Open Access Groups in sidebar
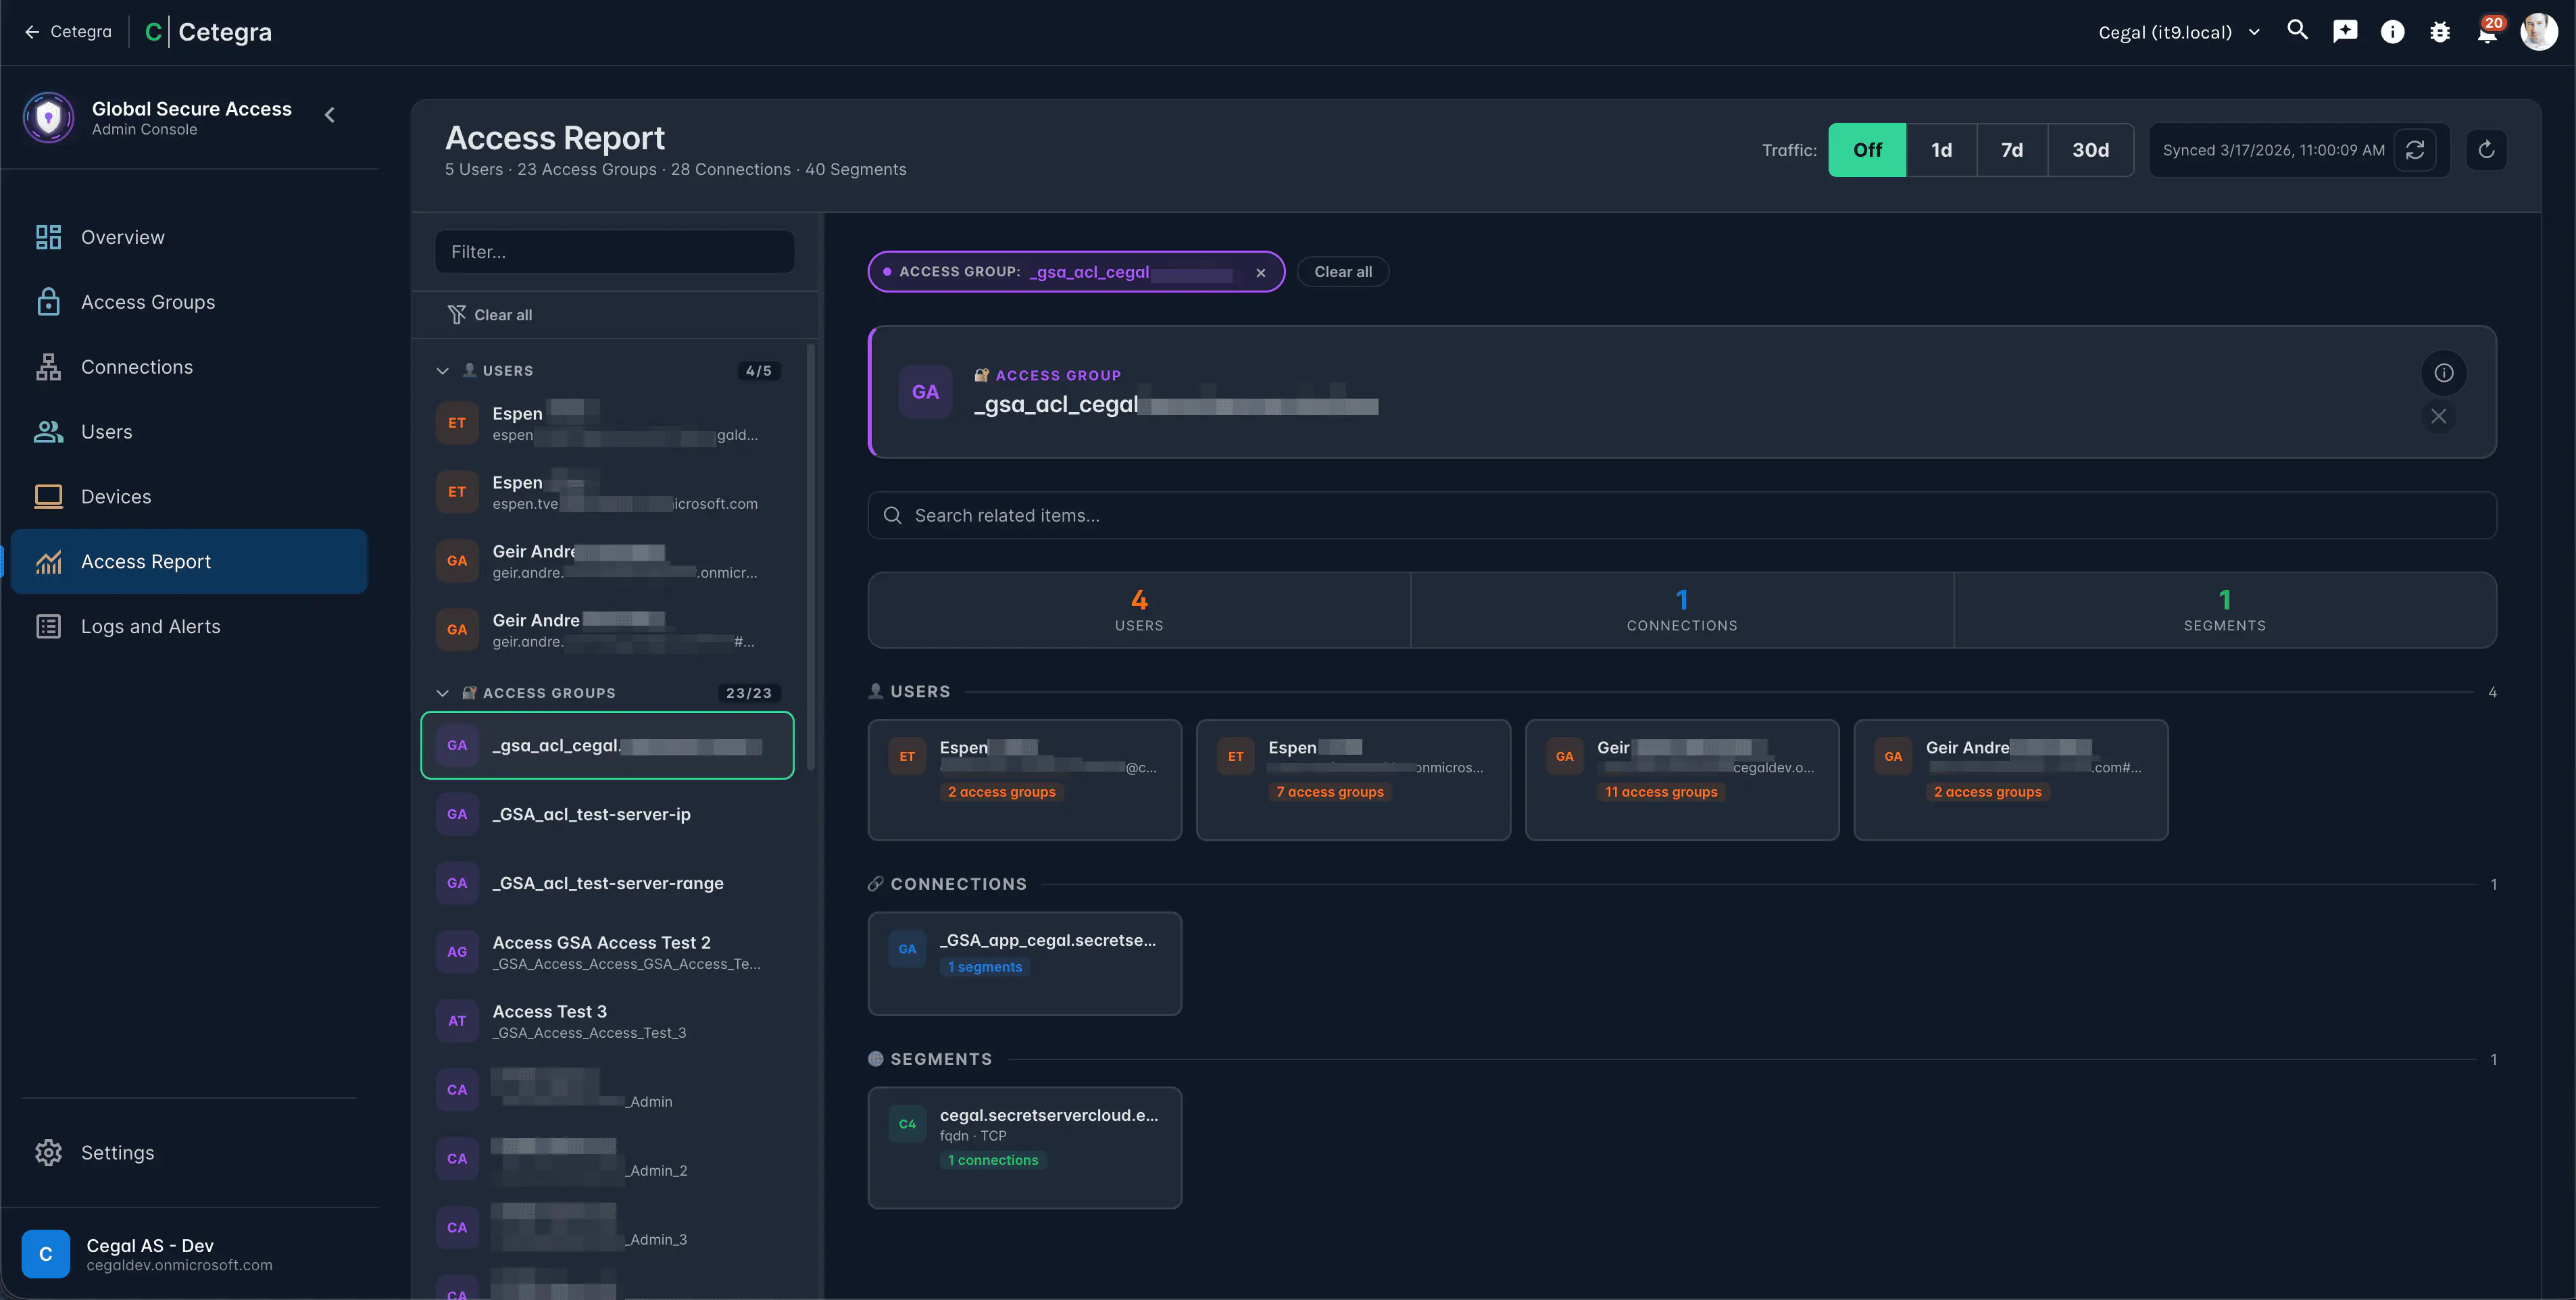This screenshot has width=2576, height=1300. [x=189, y=302]
